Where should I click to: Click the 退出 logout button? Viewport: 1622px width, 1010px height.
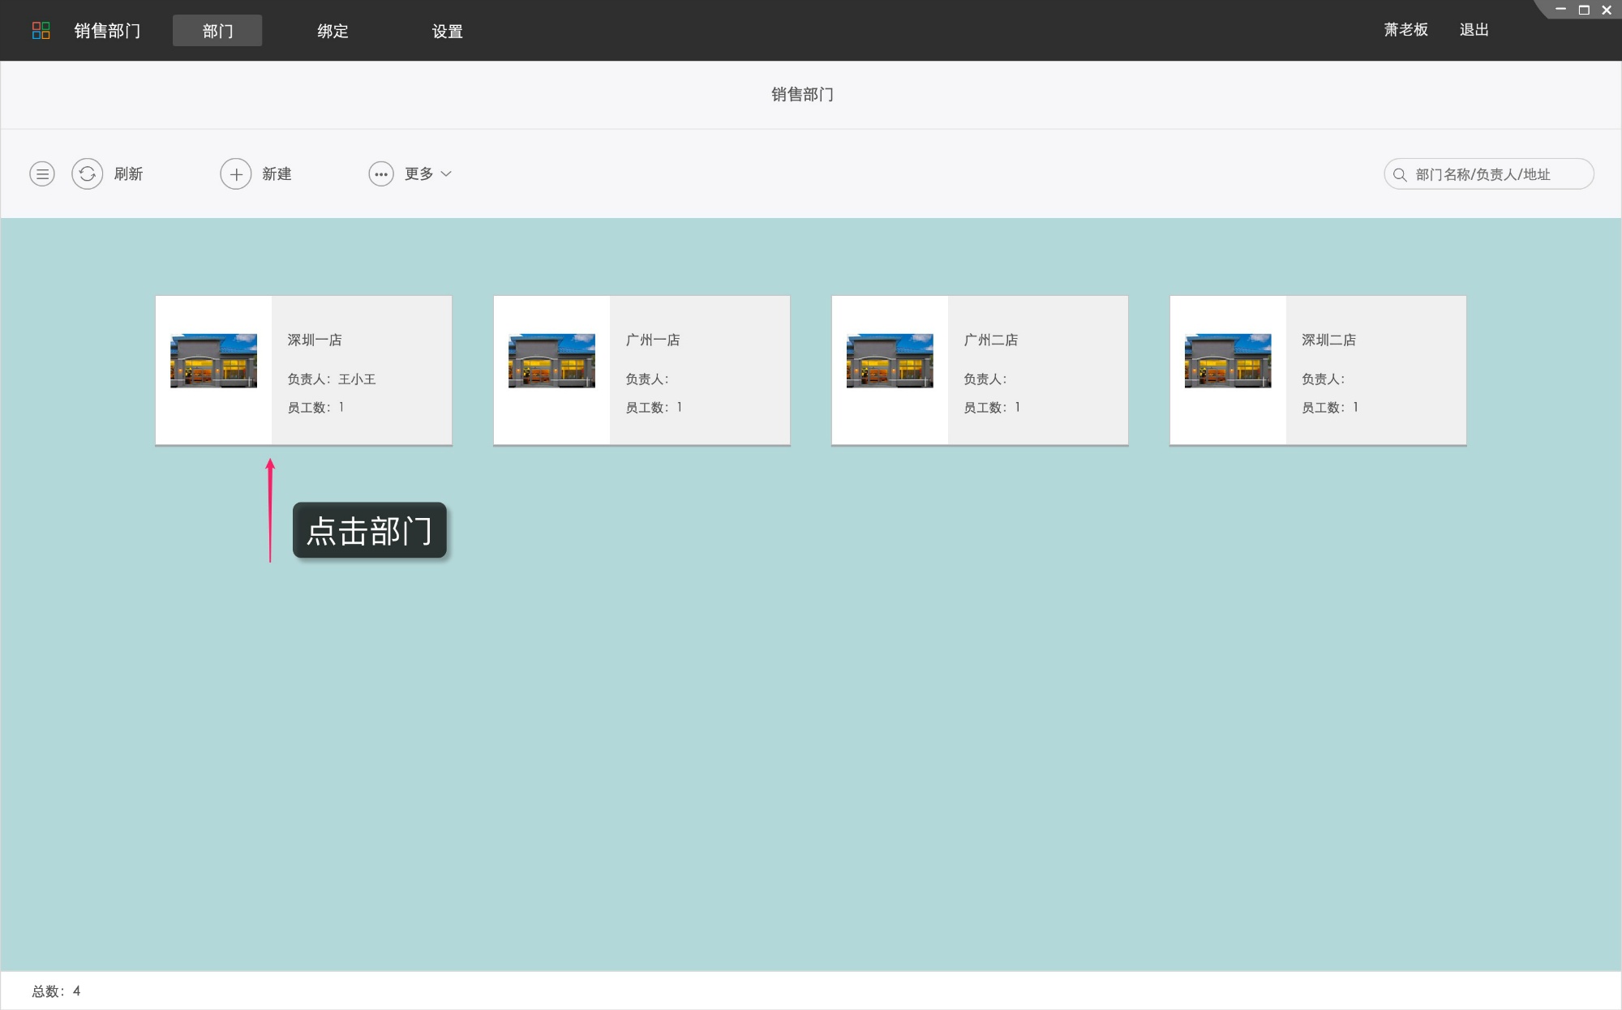(x=1474, y=29)
